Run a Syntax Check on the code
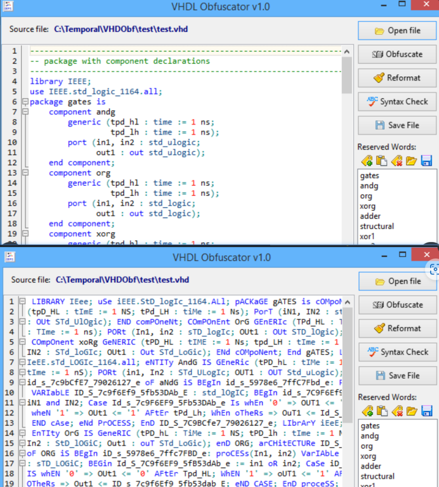439x487 pixels. (396, 101)
